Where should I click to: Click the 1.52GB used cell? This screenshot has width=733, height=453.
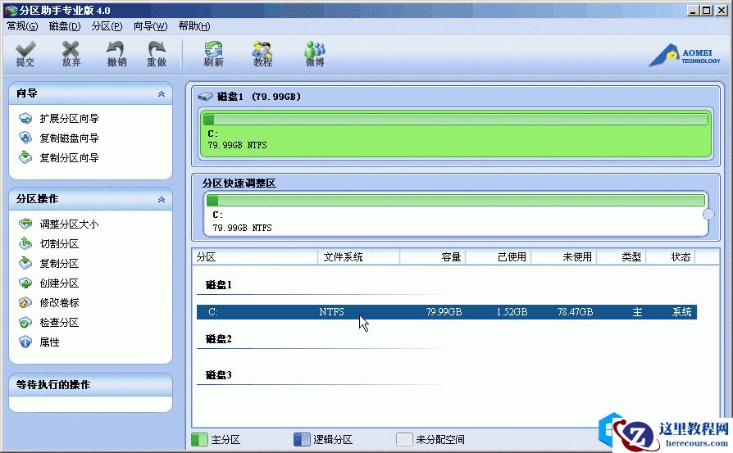coord(512,312)
